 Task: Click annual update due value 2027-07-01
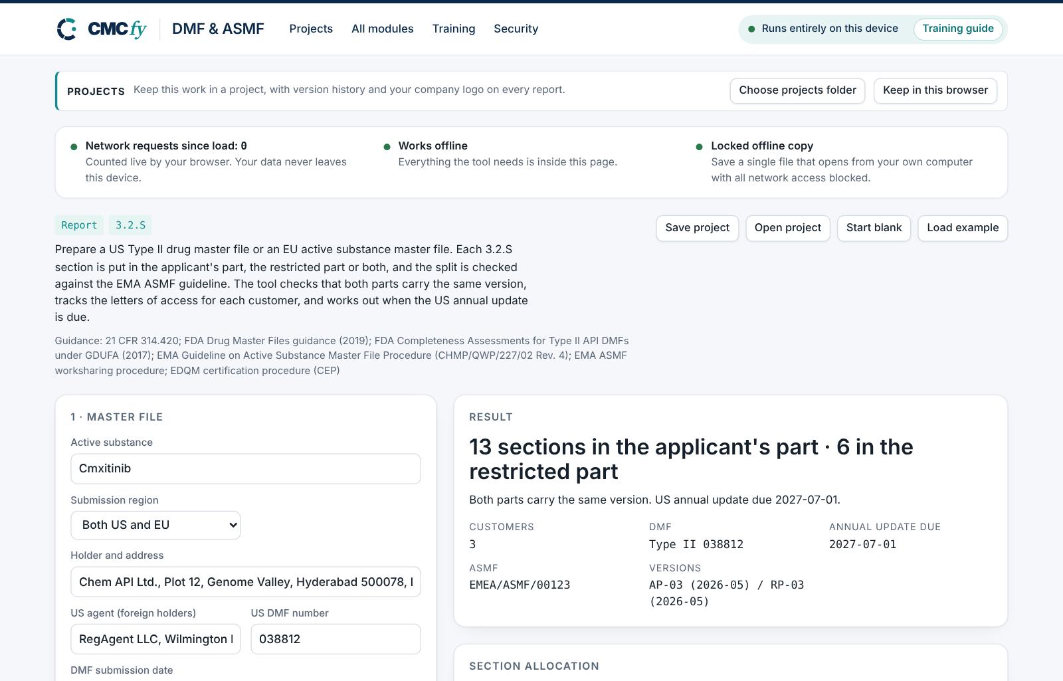pyautogui.click(x=862, y=544)
